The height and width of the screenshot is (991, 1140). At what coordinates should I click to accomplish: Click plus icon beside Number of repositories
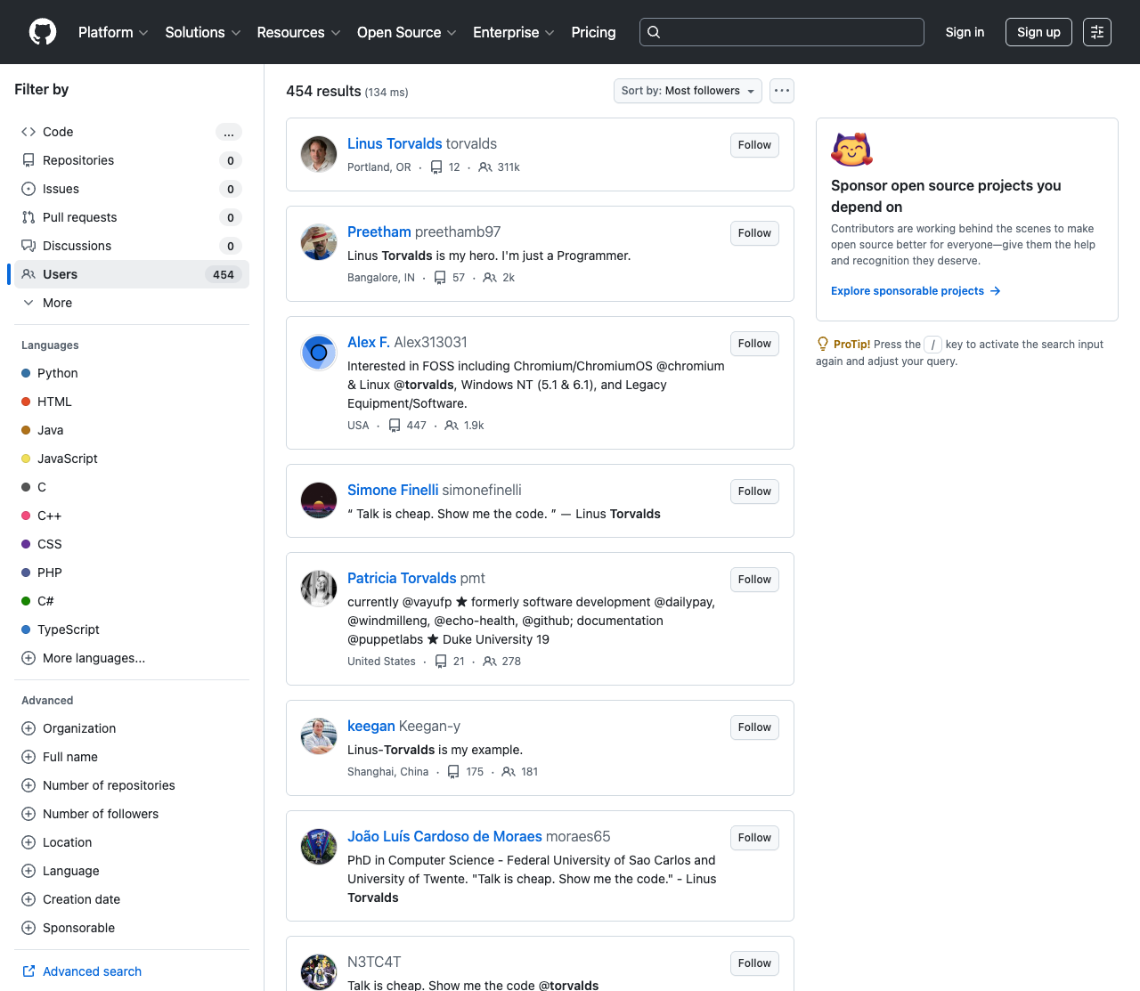[x=28, y=785]
